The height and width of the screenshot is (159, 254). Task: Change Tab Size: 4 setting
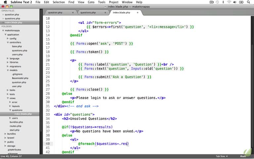[222, 156]
